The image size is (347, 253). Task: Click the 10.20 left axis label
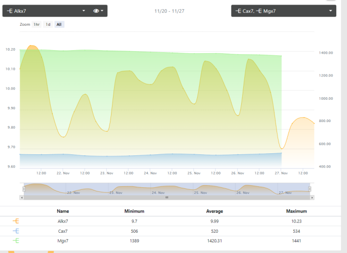tap(11, 50)
